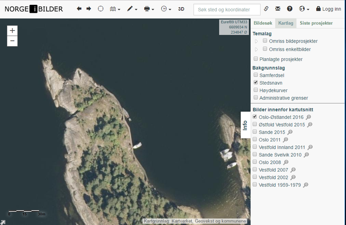Expand Omriss enkeltbilder tree node
Screen dimensions: 346x225
256,49
